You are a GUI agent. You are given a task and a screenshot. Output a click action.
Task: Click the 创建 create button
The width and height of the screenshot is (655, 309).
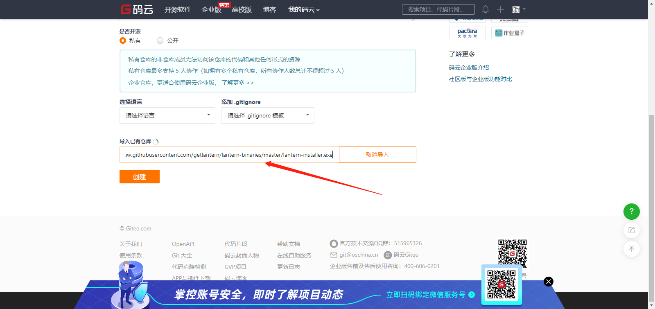click(x=140, y=177)
